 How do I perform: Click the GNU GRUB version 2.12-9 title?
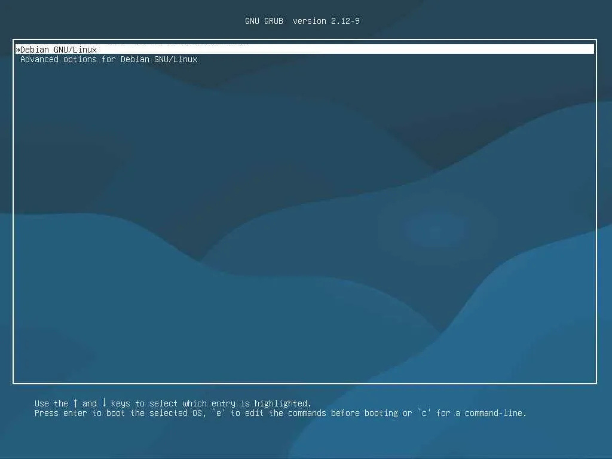click(302, 21)
